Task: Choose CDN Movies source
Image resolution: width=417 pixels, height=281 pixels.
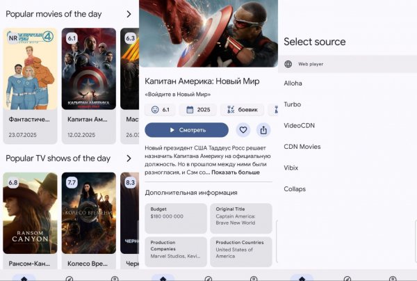Action: pyautogui.click(x=302, y=147)
